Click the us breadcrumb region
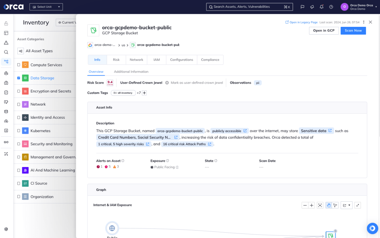The height and width of the screenshot is (238, 380). (123, 45)
